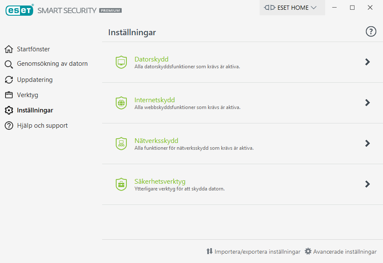The height and width of the screenshot is (263, 383).
Task: Open the Uppdatering sidebar item
Action: pyautogui.click(x=34, y=80)
